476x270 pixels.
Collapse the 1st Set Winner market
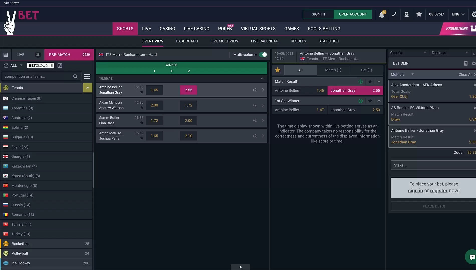click(x=379, y=101)
